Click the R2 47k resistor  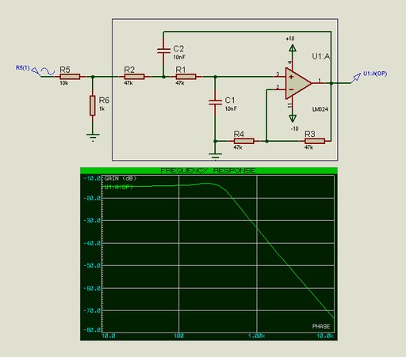pyautogui.click(x=134, y=77)
